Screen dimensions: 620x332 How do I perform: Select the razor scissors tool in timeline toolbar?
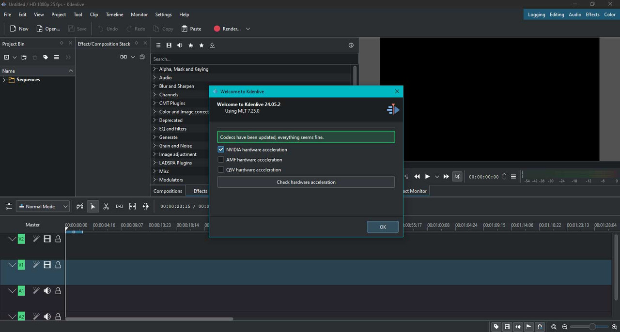tap(106, 206)
